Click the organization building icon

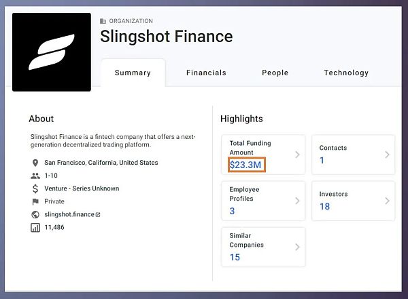[x=103, y=21]
